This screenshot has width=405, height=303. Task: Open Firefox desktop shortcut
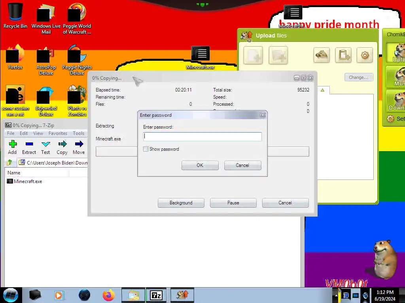coord(15,57)
